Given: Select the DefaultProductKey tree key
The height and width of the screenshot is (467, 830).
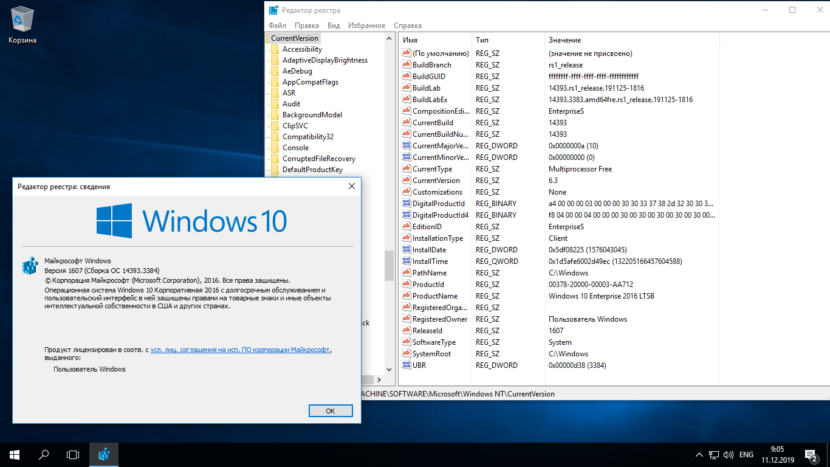Looking at the screenshot, I should [x=312, y=170].
